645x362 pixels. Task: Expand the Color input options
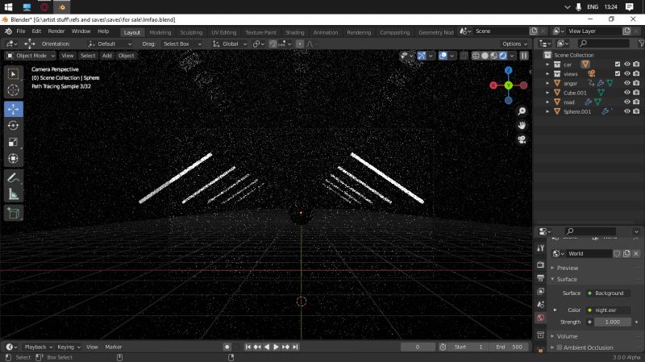click(556, 310)
